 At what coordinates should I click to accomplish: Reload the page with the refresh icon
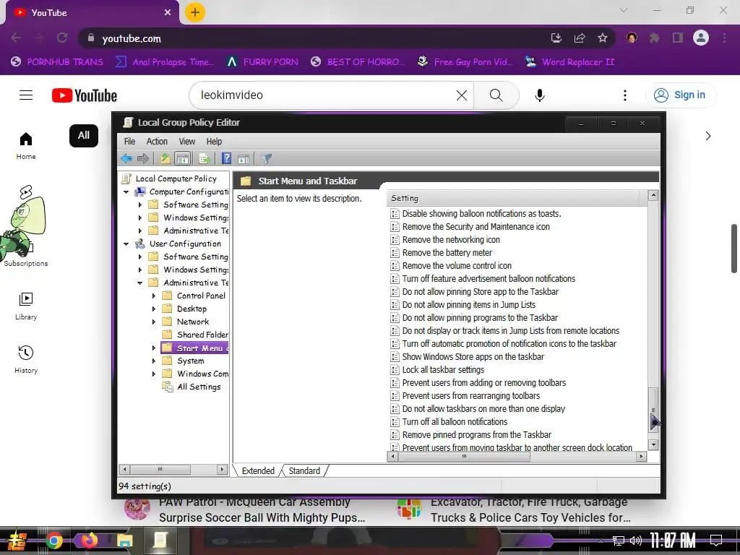click(x=62, y=38)
